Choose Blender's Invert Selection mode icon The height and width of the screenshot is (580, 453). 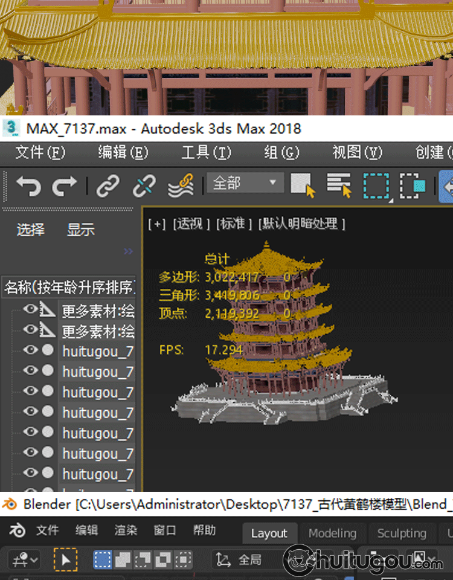(163, 559)
